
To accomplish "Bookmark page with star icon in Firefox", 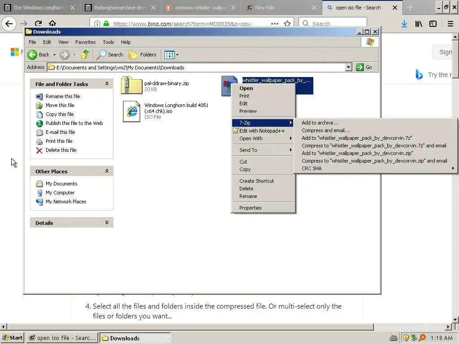I will coord(287,23).
